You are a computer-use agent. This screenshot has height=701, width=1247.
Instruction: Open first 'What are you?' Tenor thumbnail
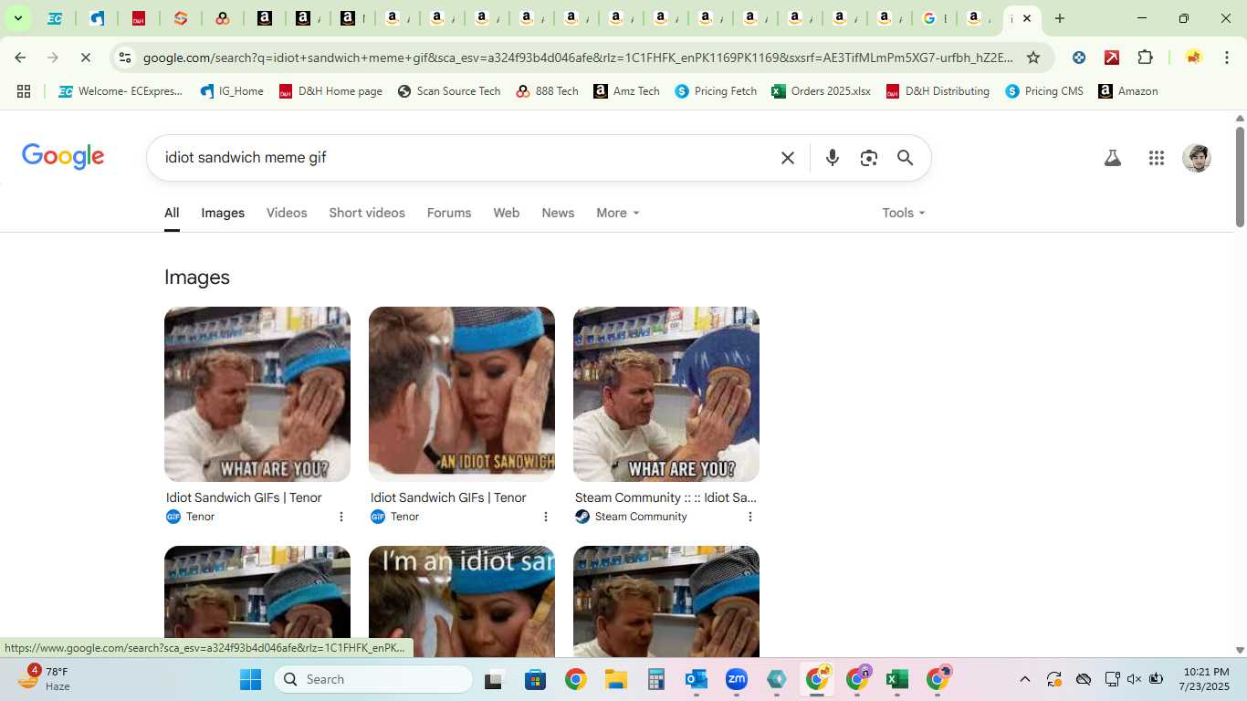257,394
